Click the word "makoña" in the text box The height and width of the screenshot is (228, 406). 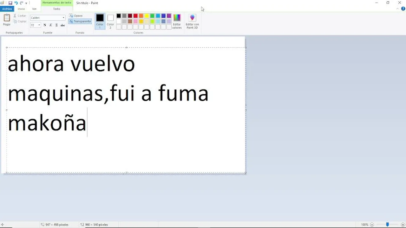[47, 123]
